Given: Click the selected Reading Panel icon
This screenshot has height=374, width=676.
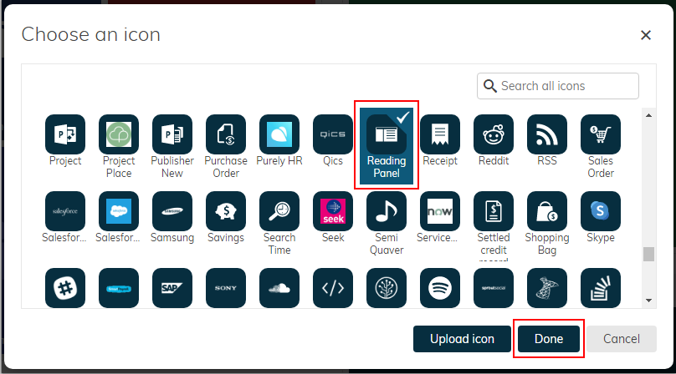Looking at the screenshot, I should click(387, 145).
